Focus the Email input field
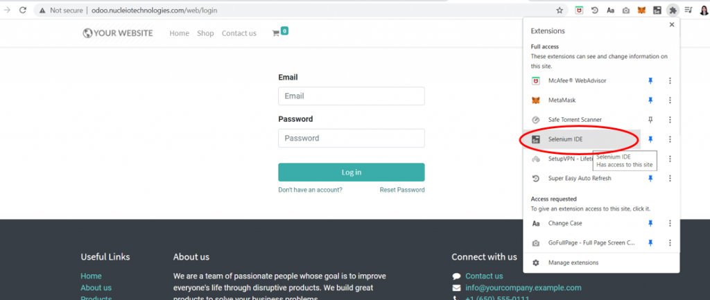This screenshot has width=710, height=300. (352, 96)
